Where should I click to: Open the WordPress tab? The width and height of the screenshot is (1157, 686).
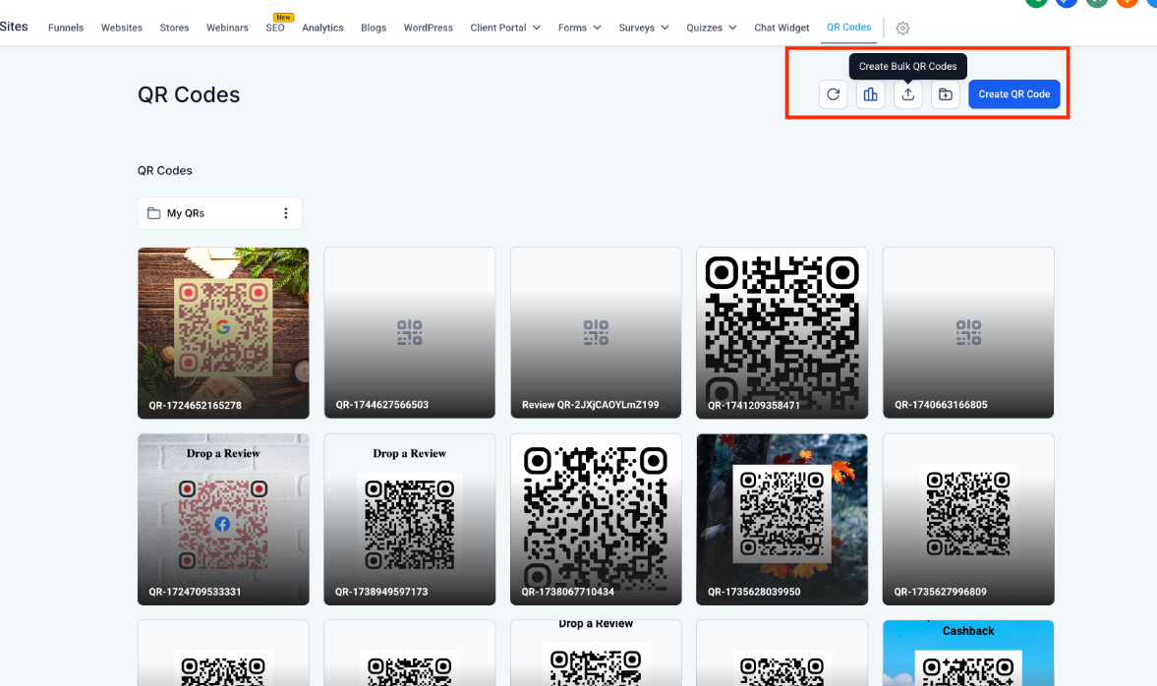coord(428,29)
